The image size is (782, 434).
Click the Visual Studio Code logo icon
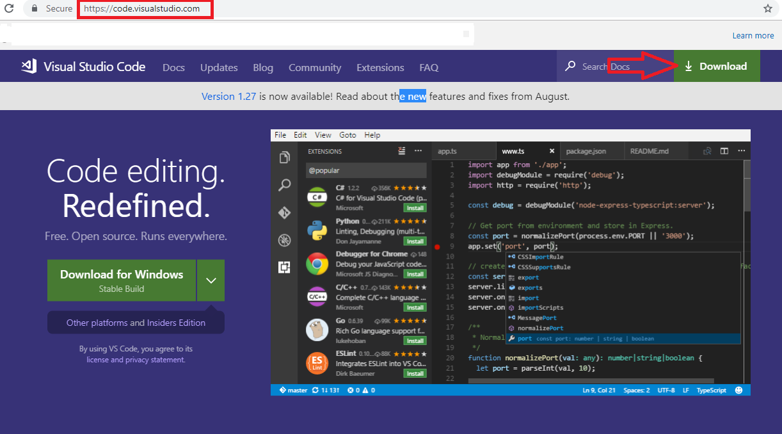(28, 67)
